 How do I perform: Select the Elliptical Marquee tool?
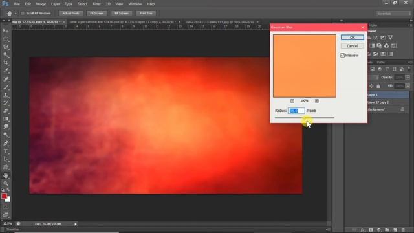(6, 39)
